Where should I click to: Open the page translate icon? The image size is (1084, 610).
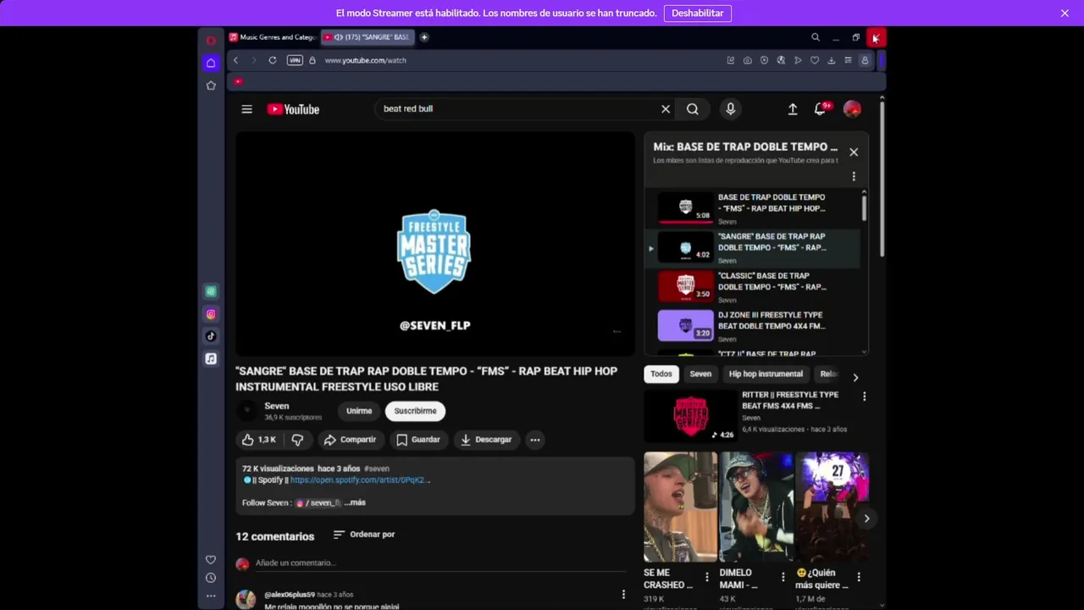pos(781,60)
